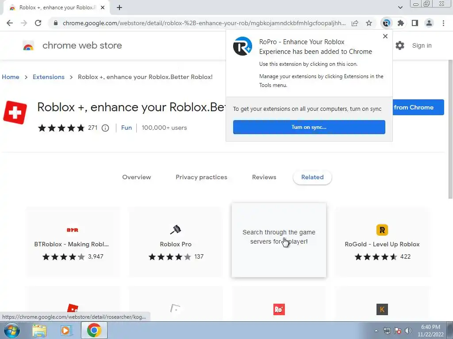Click the page vertical scrollbar
Image resolution: width=453 pixels, height=339 pixels.
point(450,129)
